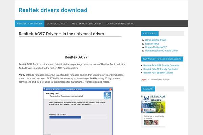
Task: Open Realtek Fast Ethernet Drivers link
Action: (x=158, y=73)
